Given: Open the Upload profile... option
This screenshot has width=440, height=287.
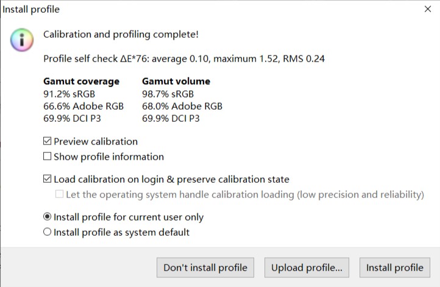Looking at the screenshot, I should 307,267.
